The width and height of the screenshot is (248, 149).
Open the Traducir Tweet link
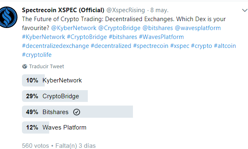point(46,66)
